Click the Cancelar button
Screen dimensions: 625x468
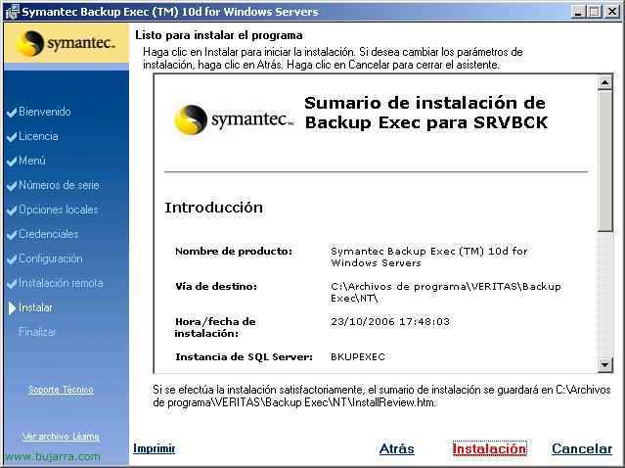pos(582,448)
